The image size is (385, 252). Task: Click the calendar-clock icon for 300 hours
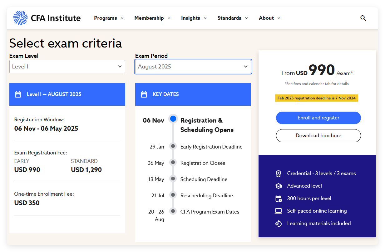tap(279, 199)
